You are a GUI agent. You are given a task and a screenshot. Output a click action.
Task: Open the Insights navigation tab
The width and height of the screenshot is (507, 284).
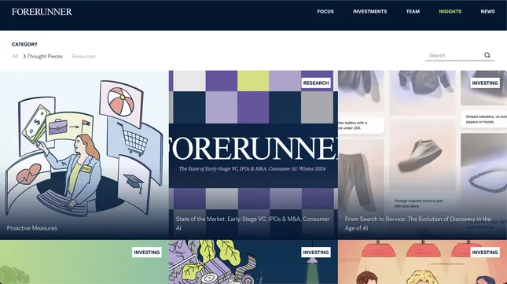(x=450, y=11)
